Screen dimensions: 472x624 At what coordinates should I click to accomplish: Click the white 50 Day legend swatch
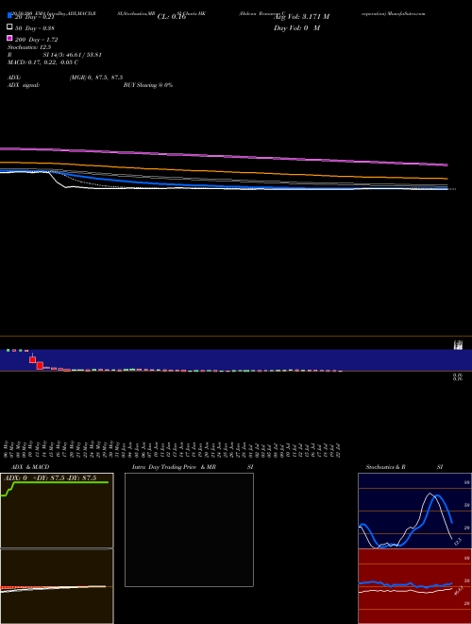click(x=9, y=26)
